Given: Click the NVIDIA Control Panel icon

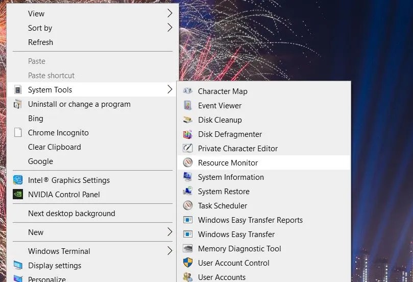Looking at the screenshot, I should click(18, 195).
